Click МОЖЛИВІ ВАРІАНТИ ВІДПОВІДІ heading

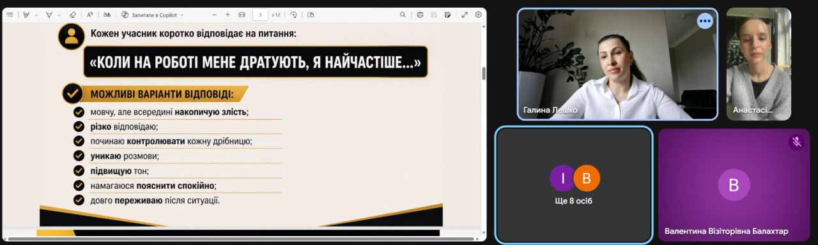coord(162,94)
